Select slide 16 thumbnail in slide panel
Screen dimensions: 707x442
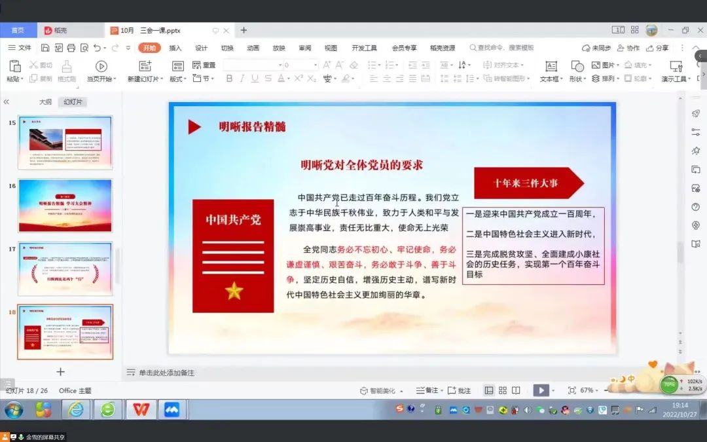65,206
